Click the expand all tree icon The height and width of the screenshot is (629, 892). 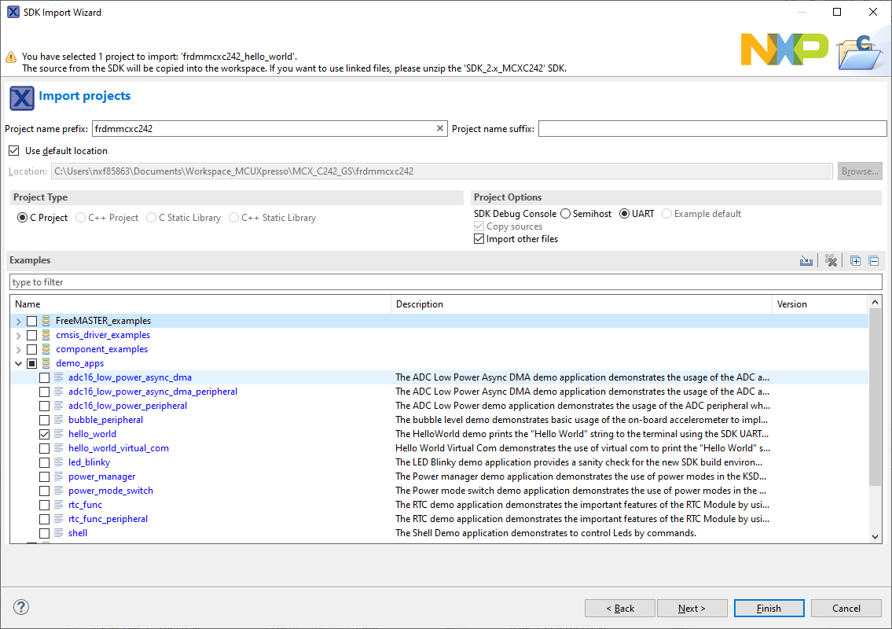(x=856, y=261)
